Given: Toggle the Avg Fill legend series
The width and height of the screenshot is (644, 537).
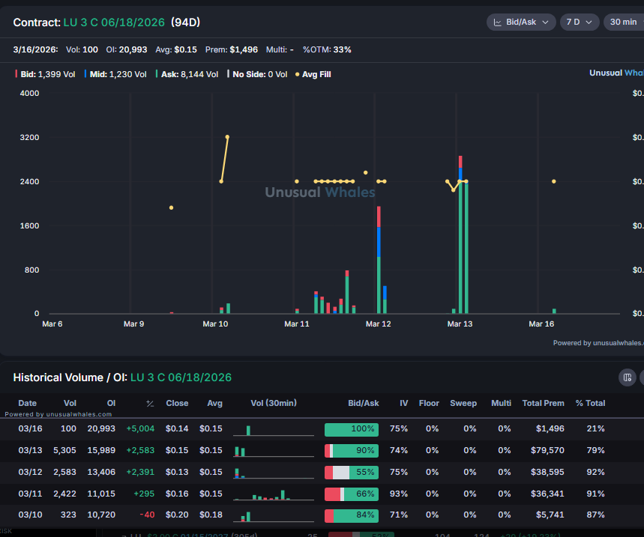Looking at the screenshot, I should pyautogui.click(x=313, y=74).
